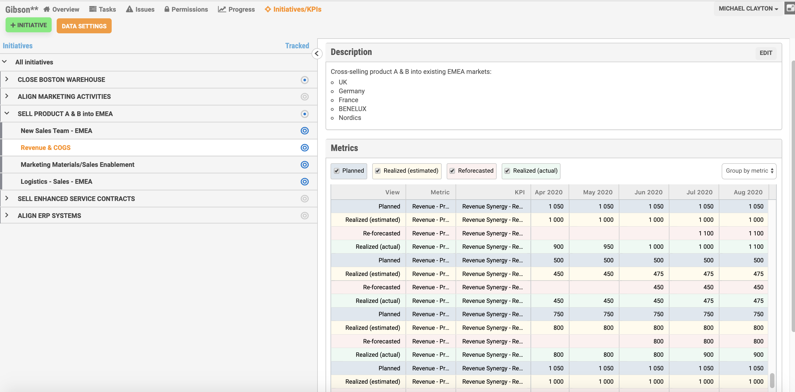Open the Tasks tab
Screen dimensions: 795x392
(102, 9)
